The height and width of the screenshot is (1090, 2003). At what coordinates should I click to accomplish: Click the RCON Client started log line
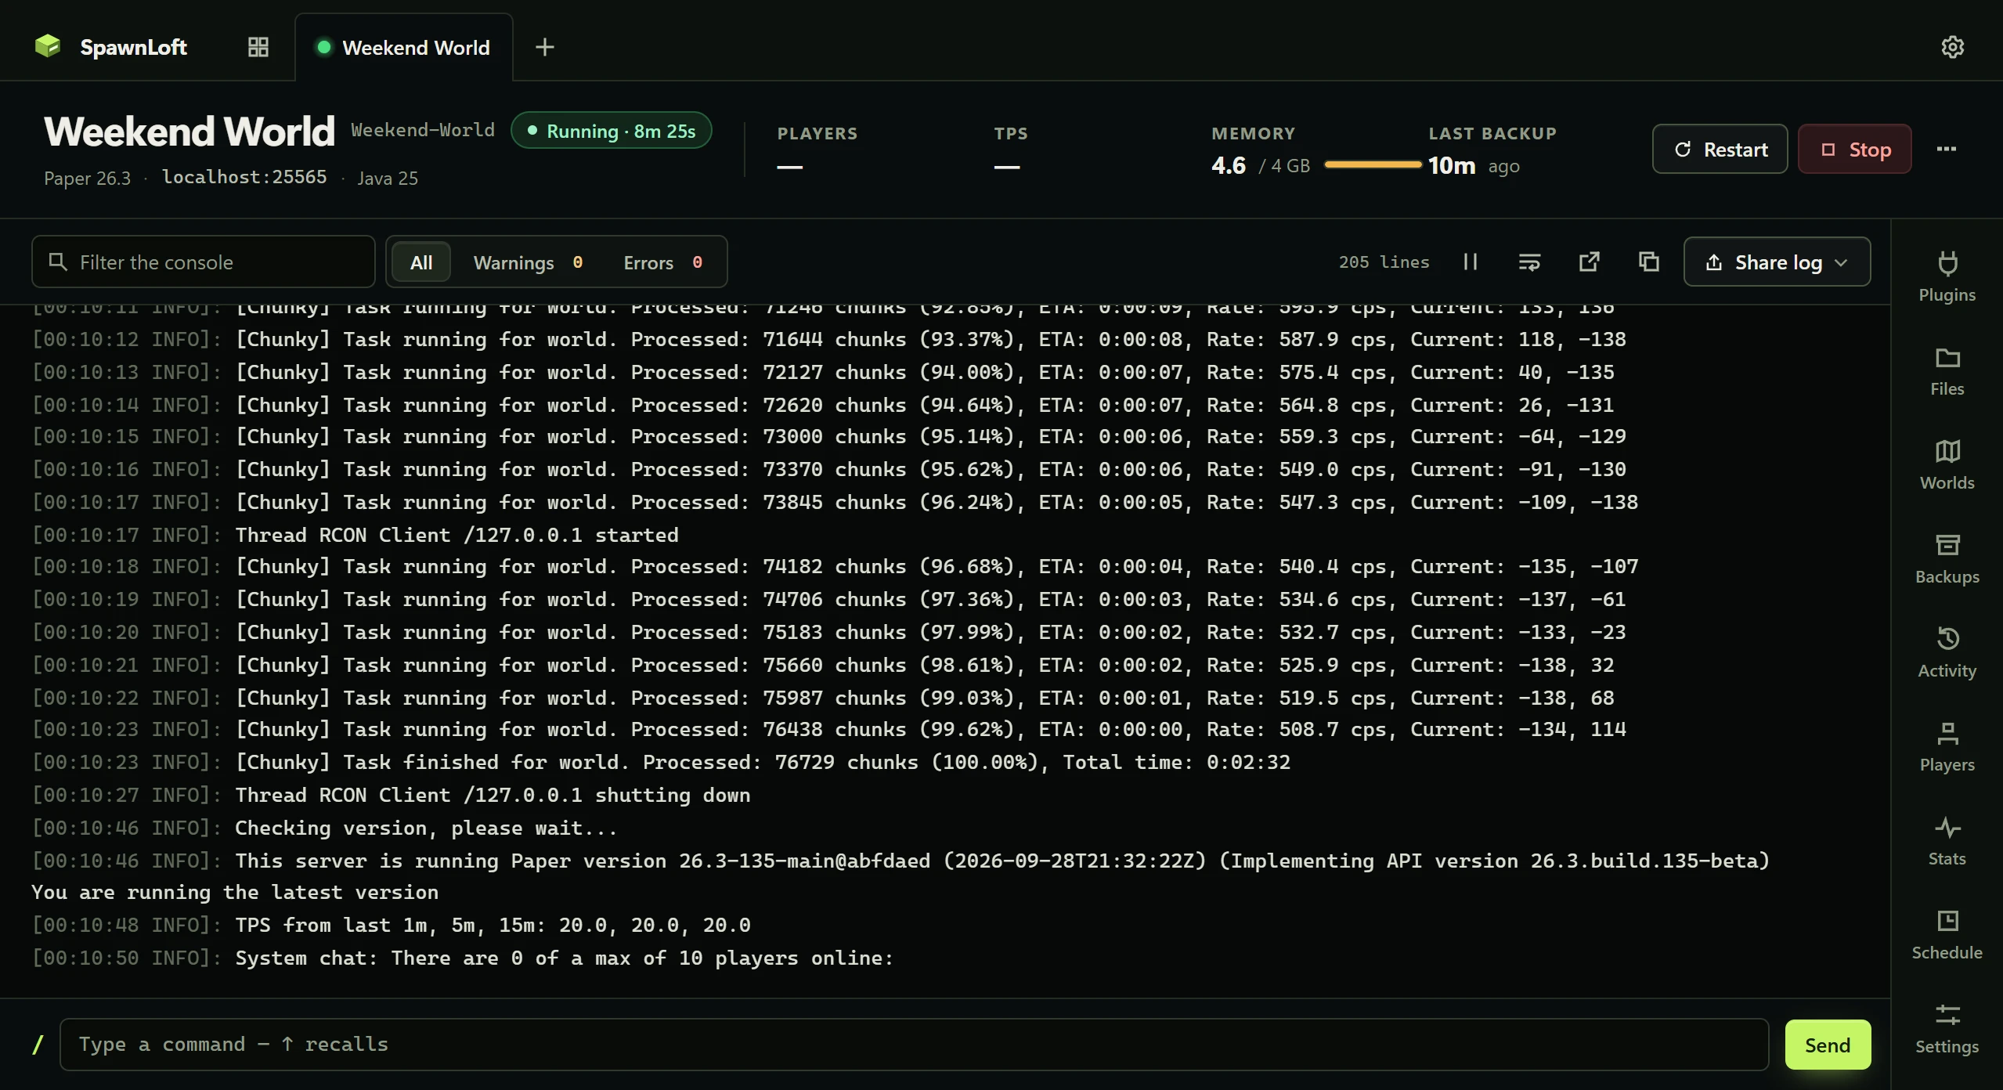[x=355, y=535]
